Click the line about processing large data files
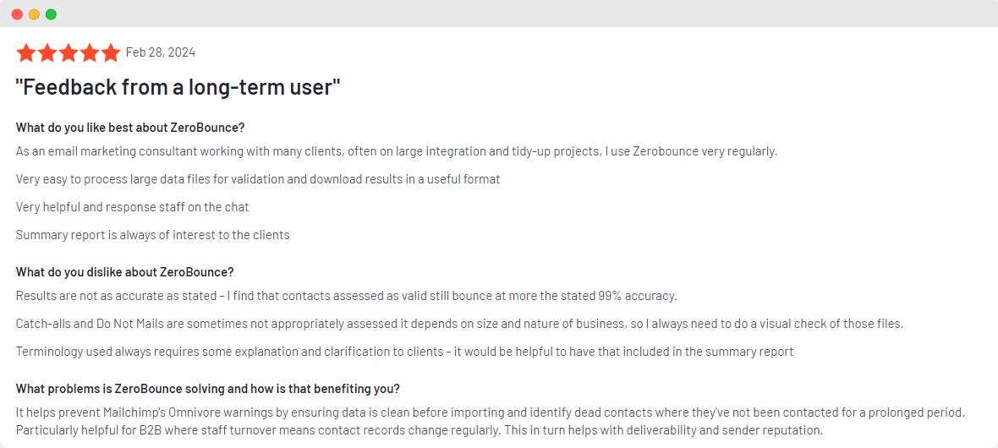Image resolution: width=998 pixels, height=448 pixels. point(258,179)
